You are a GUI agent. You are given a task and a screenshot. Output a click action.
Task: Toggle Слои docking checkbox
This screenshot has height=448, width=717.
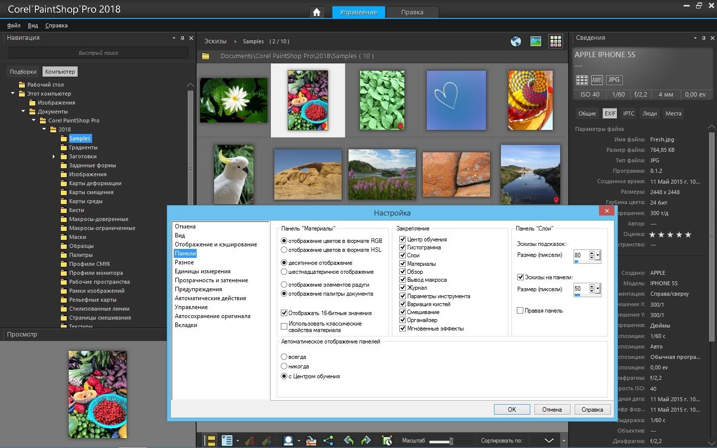(x=403, y=255)
